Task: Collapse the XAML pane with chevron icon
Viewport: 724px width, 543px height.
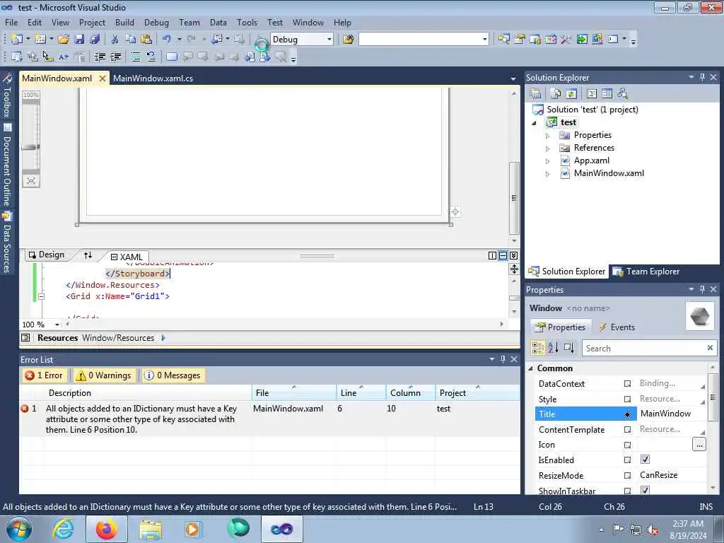Action: click(x=513, y=255)
